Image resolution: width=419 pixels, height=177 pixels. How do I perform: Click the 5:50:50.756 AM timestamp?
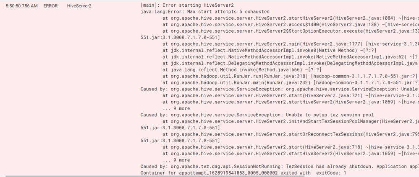(x=22, y=5)
